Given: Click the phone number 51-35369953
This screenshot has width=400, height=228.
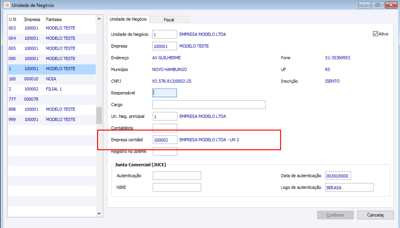Looking at the screenshot, I should [x=338, y=58].
